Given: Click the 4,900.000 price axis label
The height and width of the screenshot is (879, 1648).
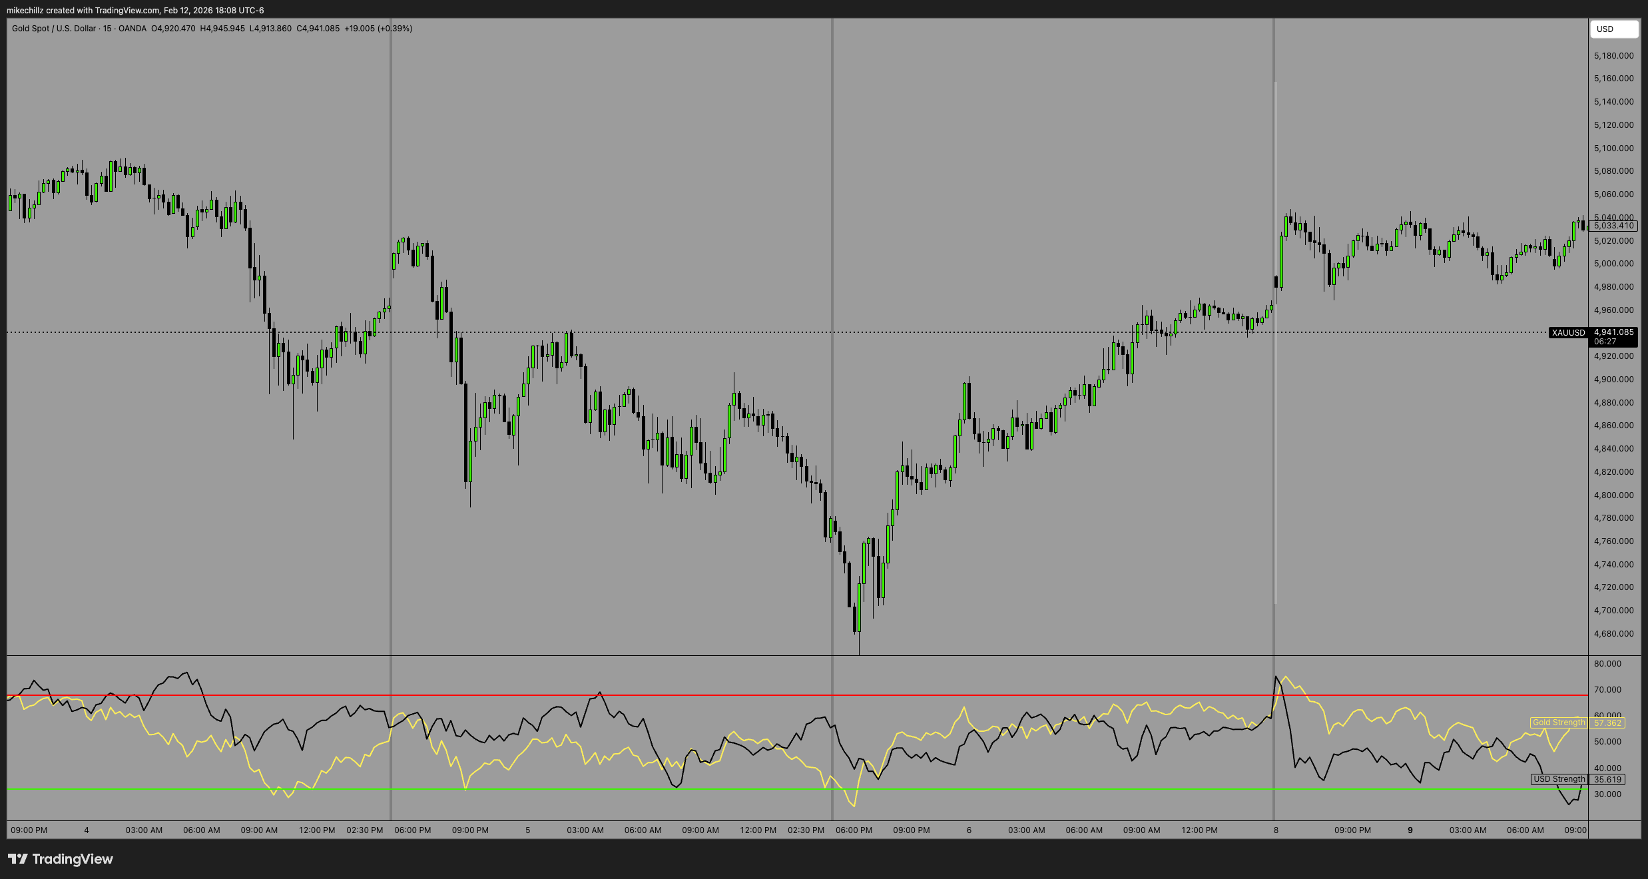Looking at the screenshot, I should [1613, 380].
